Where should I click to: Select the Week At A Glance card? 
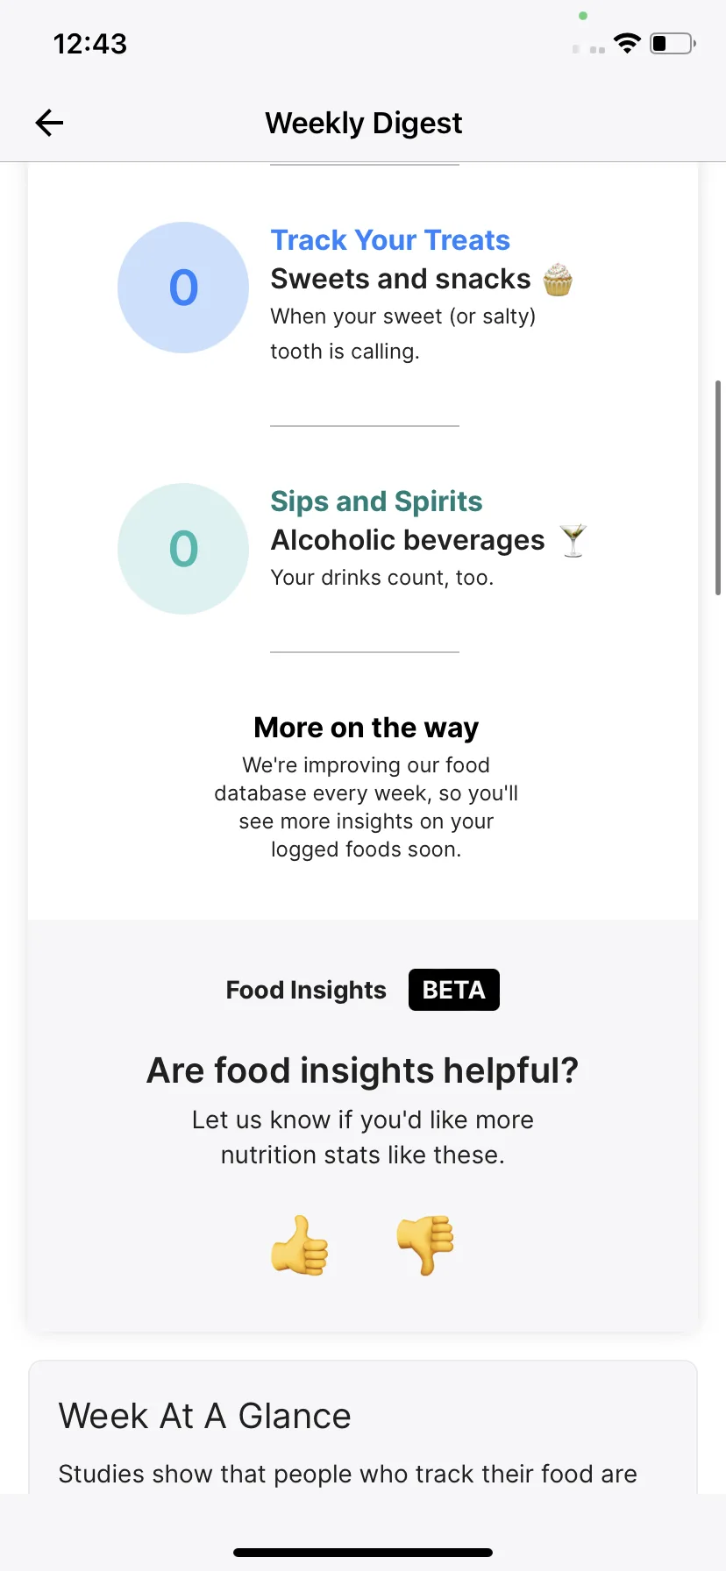click(x=363, y=1427)
